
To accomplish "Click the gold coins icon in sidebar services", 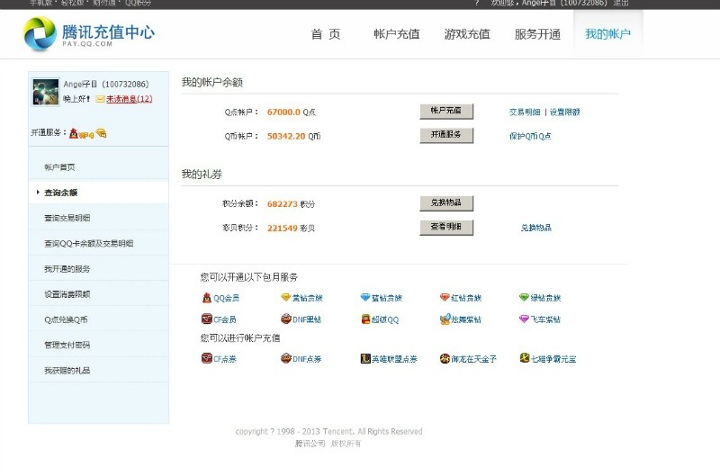I will tap(101, 133).
